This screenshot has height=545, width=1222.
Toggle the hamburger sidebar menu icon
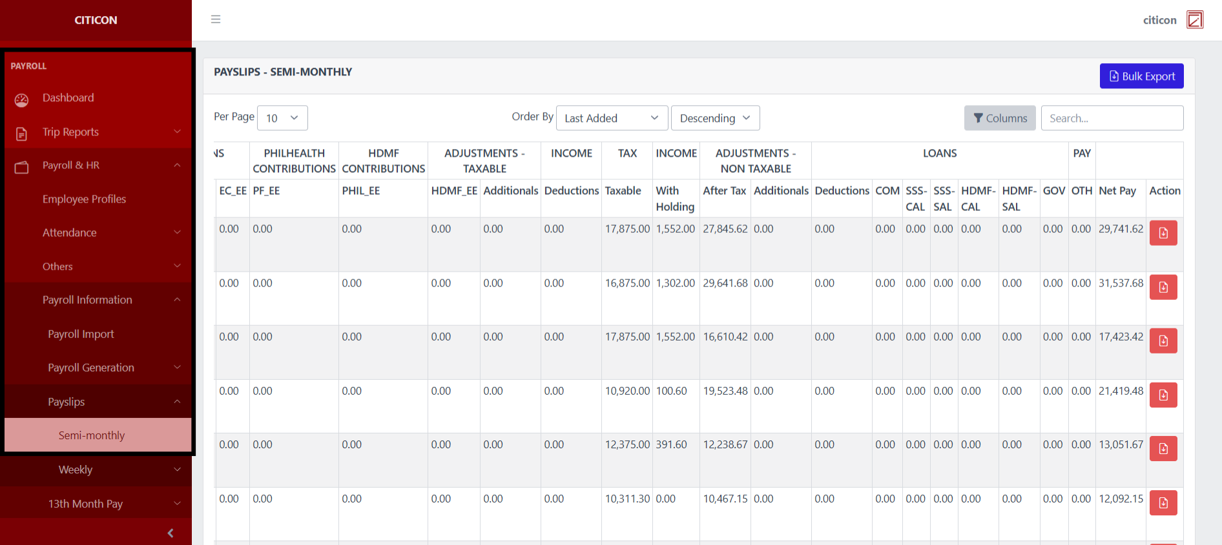(x=216, y=19)
